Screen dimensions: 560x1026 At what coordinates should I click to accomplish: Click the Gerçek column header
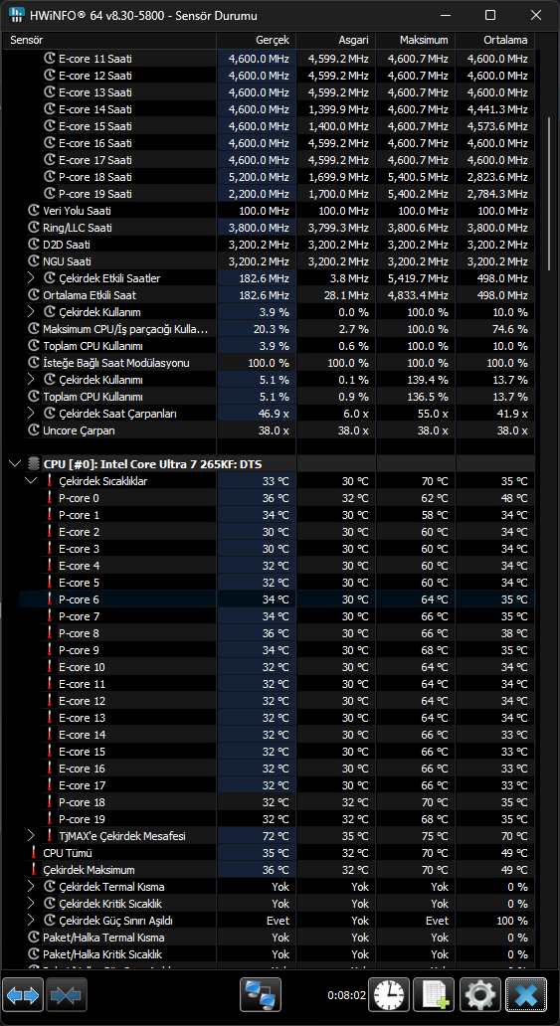coord(256,41)
